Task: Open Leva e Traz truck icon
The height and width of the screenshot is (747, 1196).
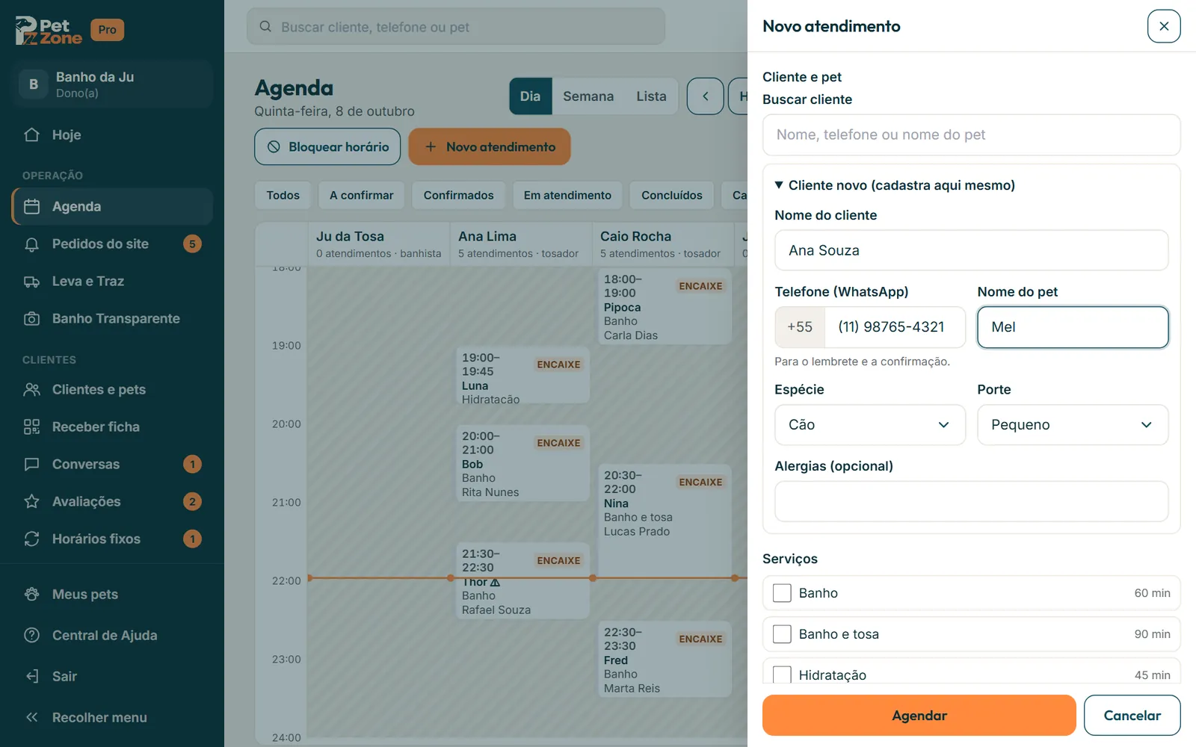Action: pos(31,282)
